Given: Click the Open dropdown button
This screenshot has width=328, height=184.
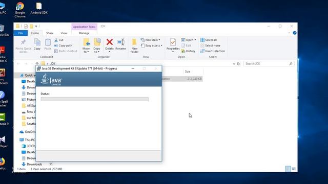Looking at the screenshot, I should coord(189,40).
